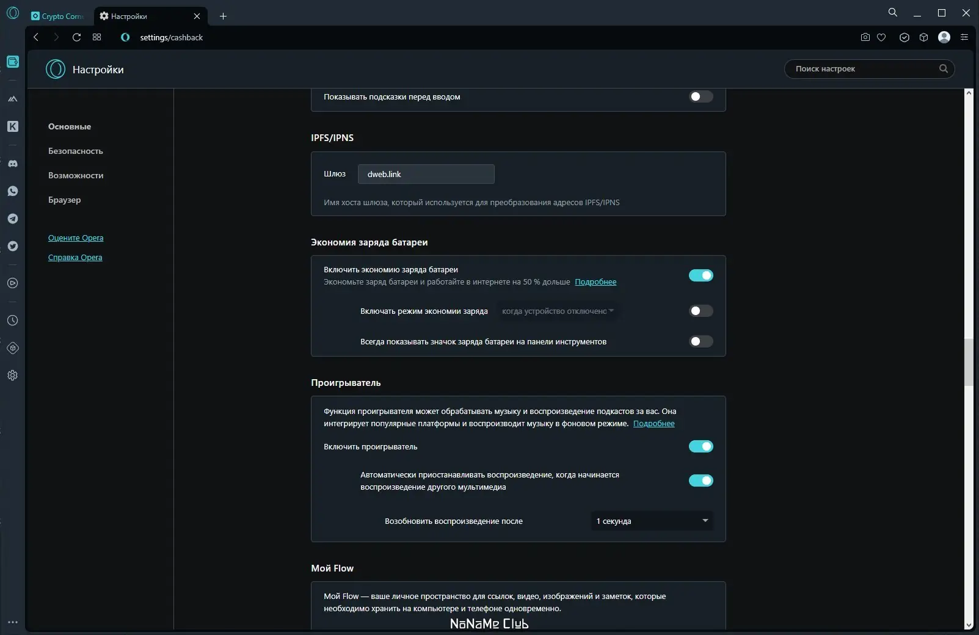The height and width of the screenshot is (635, 979).
Task: Open Settings gear in the sidebar
Action: coord(13,376)
